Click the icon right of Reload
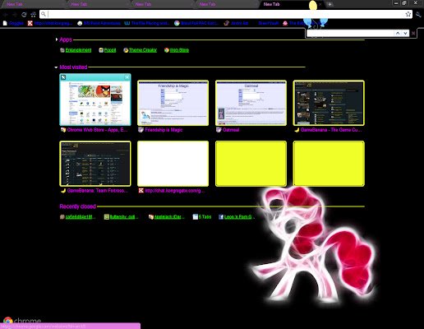This screenshot has width=424, height=329. [x=33, y=15]
